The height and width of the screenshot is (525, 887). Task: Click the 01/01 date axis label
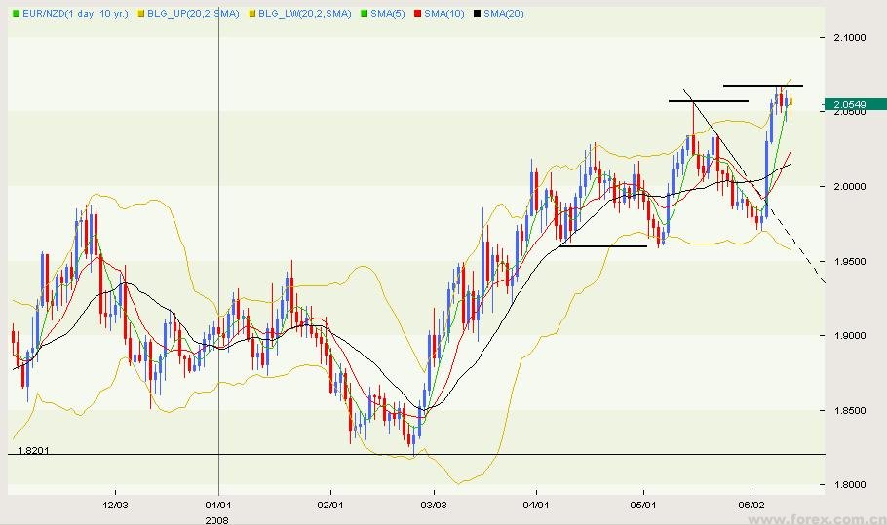point(217,506)
